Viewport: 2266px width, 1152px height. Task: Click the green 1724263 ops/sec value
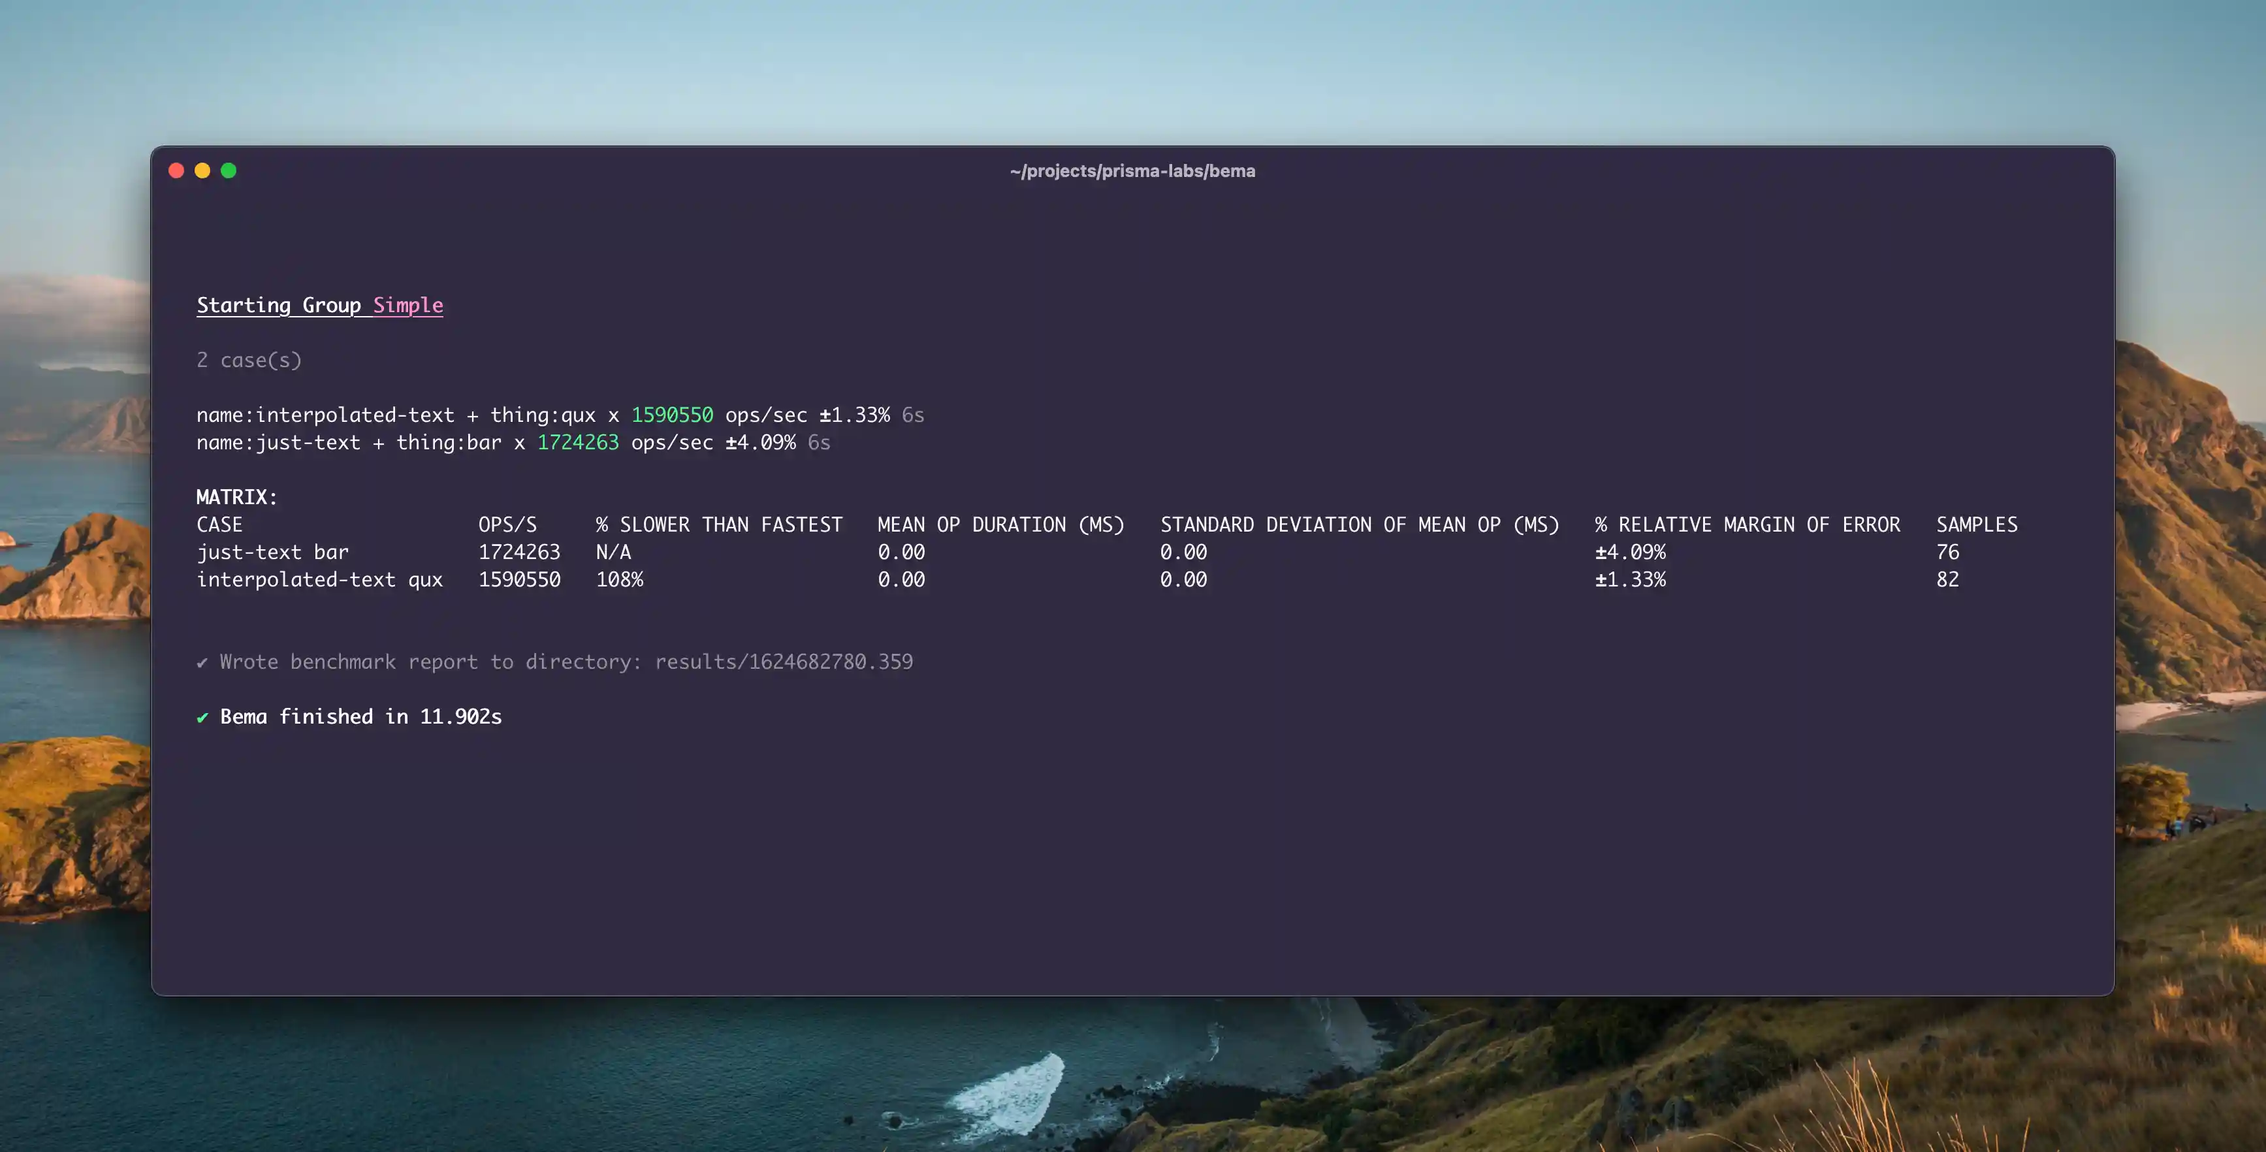tap(578, 442)
